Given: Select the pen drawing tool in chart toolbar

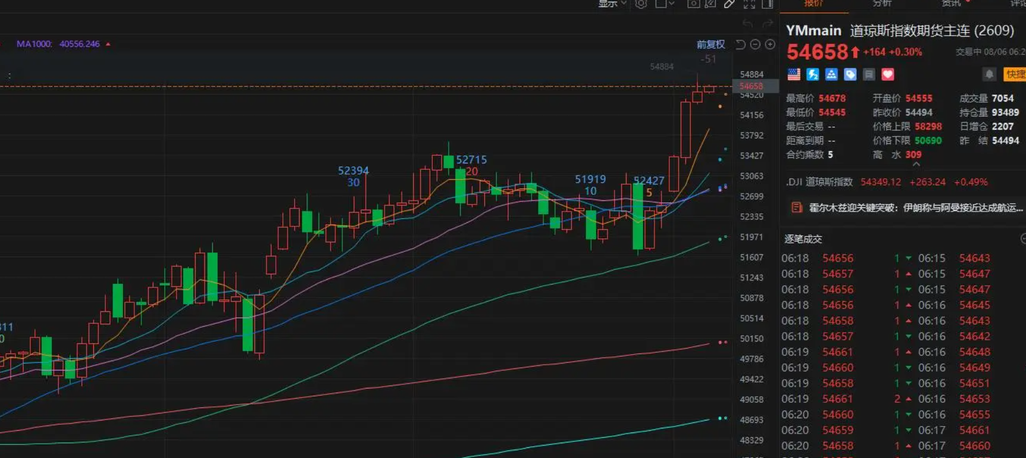Looking at the screenshot, I should tap(729, 4).
